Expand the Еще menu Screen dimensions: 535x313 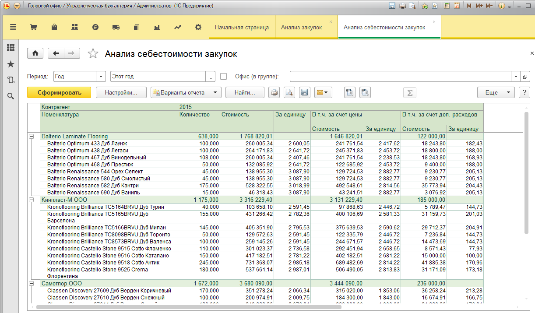click(496, 92)
